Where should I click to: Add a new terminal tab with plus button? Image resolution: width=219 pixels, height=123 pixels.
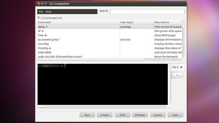pos(177,75)
